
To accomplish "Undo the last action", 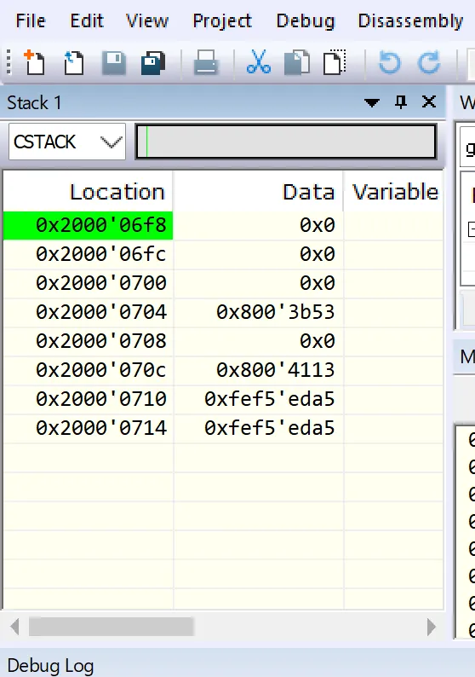I will [390, 62].
